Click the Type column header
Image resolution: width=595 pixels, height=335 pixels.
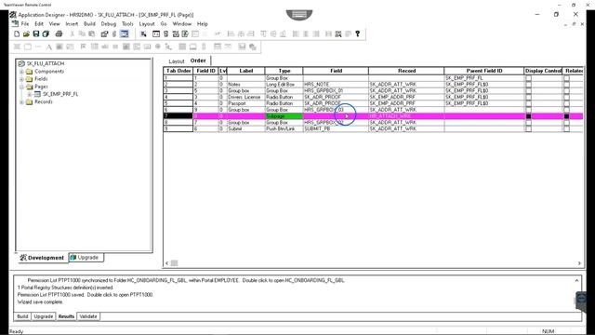tap(284, 71)
